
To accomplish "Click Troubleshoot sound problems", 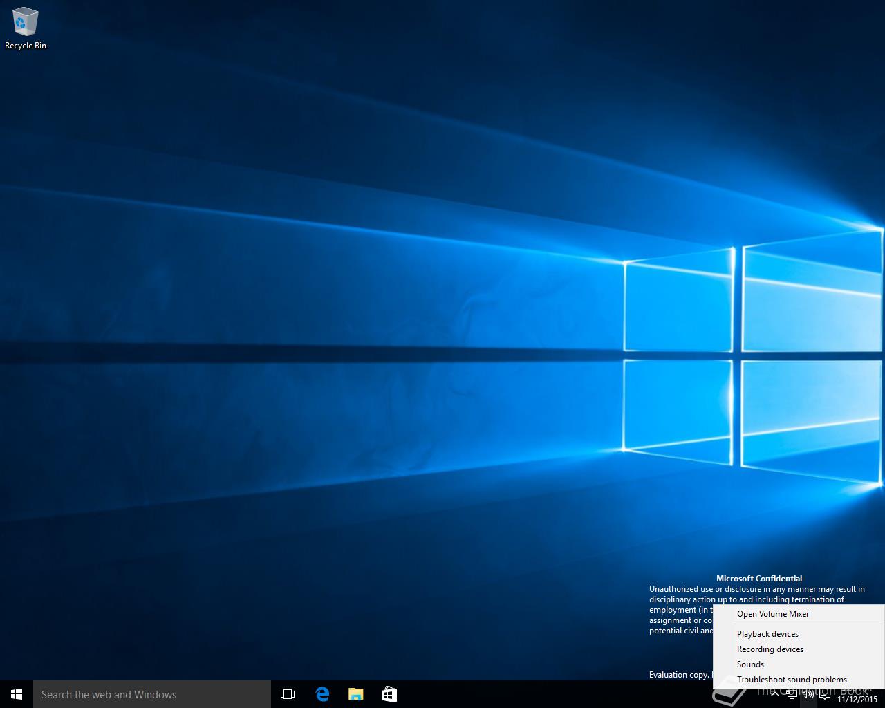I will tap(799, 680).
